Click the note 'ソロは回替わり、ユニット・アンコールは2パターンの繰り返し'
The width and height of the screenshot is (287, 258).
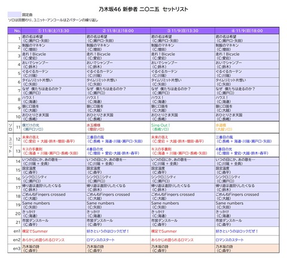pos(53,20)
